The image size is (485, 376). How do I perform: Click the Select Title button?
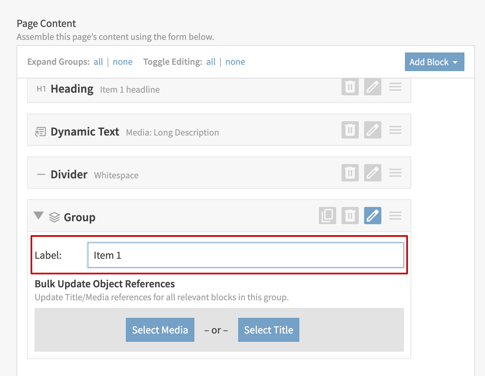tap(268, 329)
